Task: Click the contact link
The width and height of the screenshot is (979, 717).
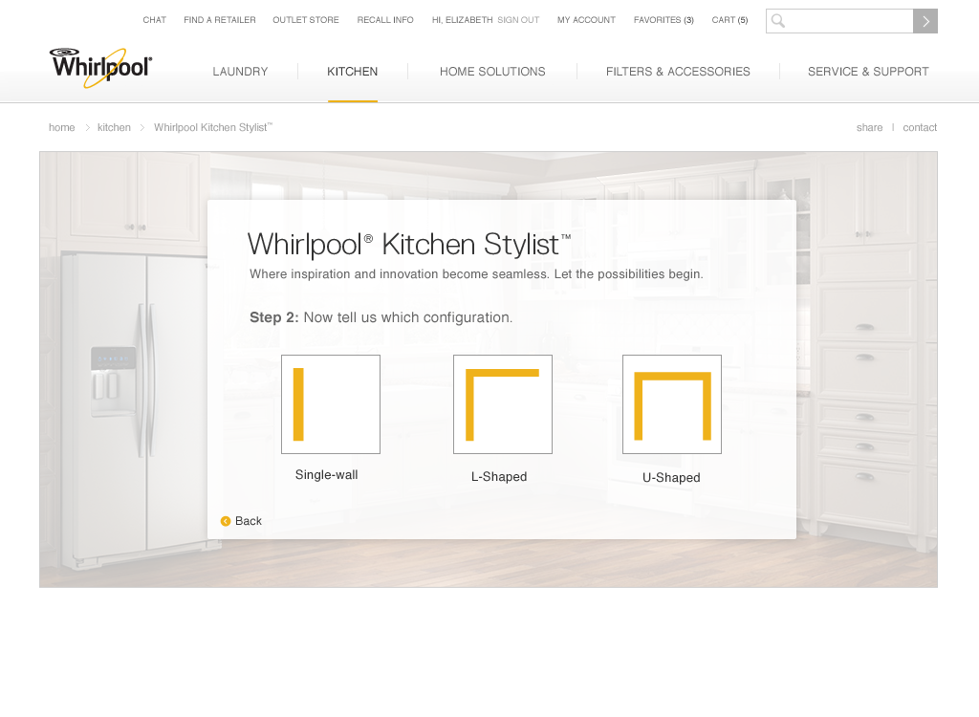Action: coord(920,127)
